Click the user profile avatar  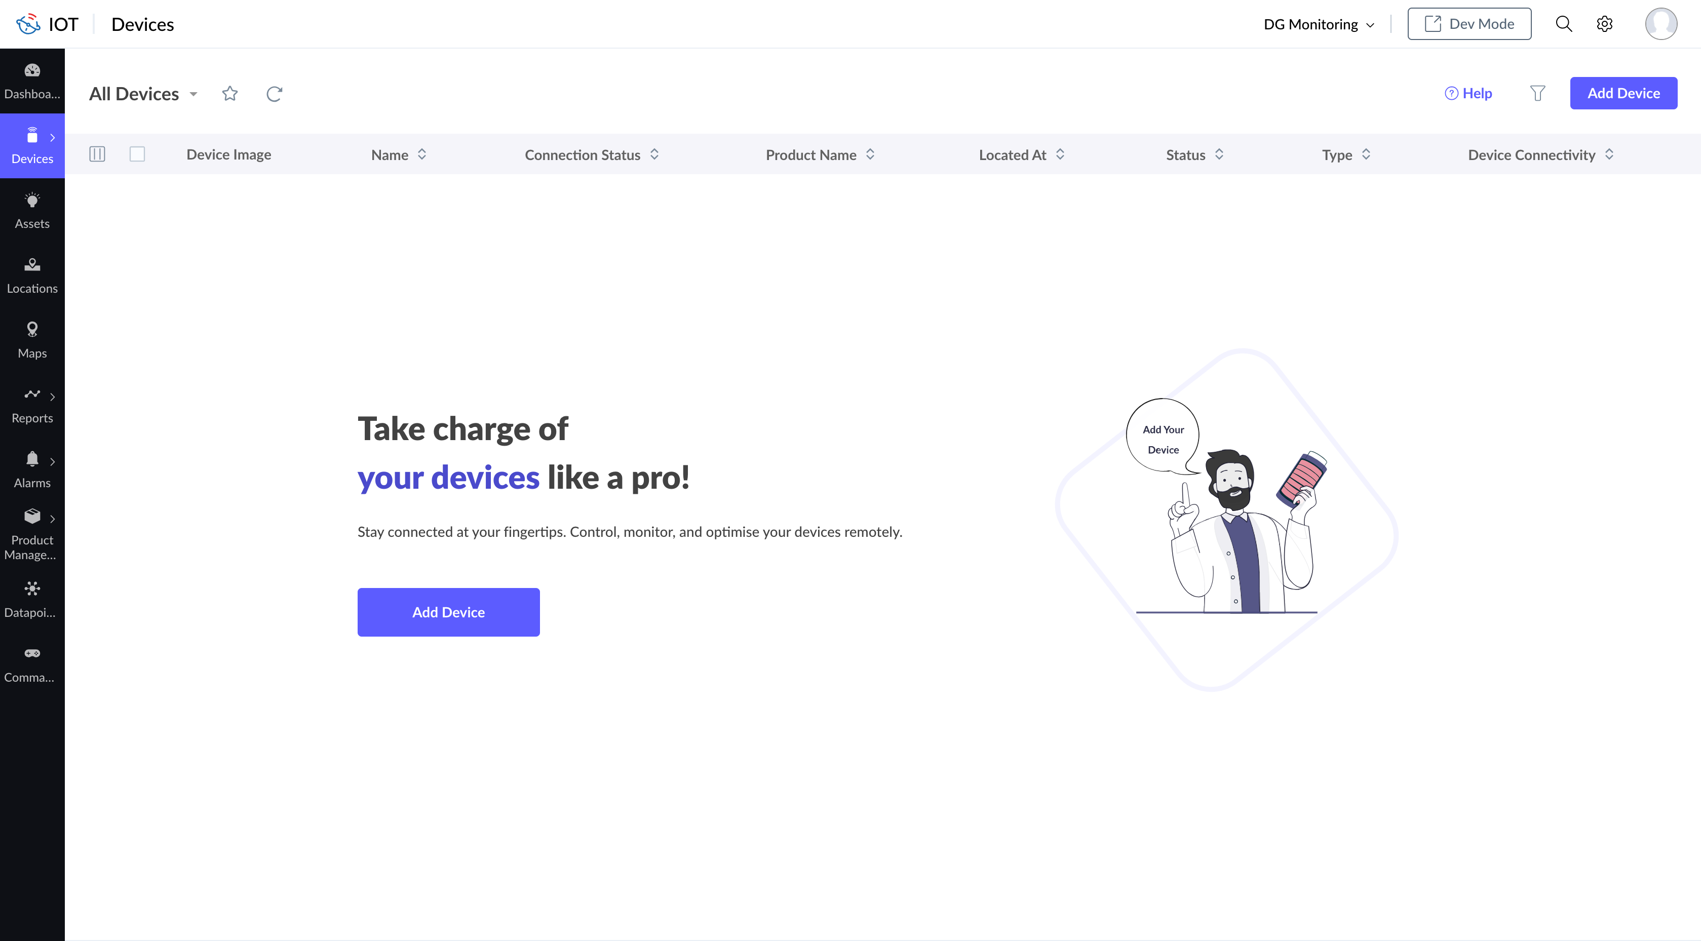[1660, 24]
